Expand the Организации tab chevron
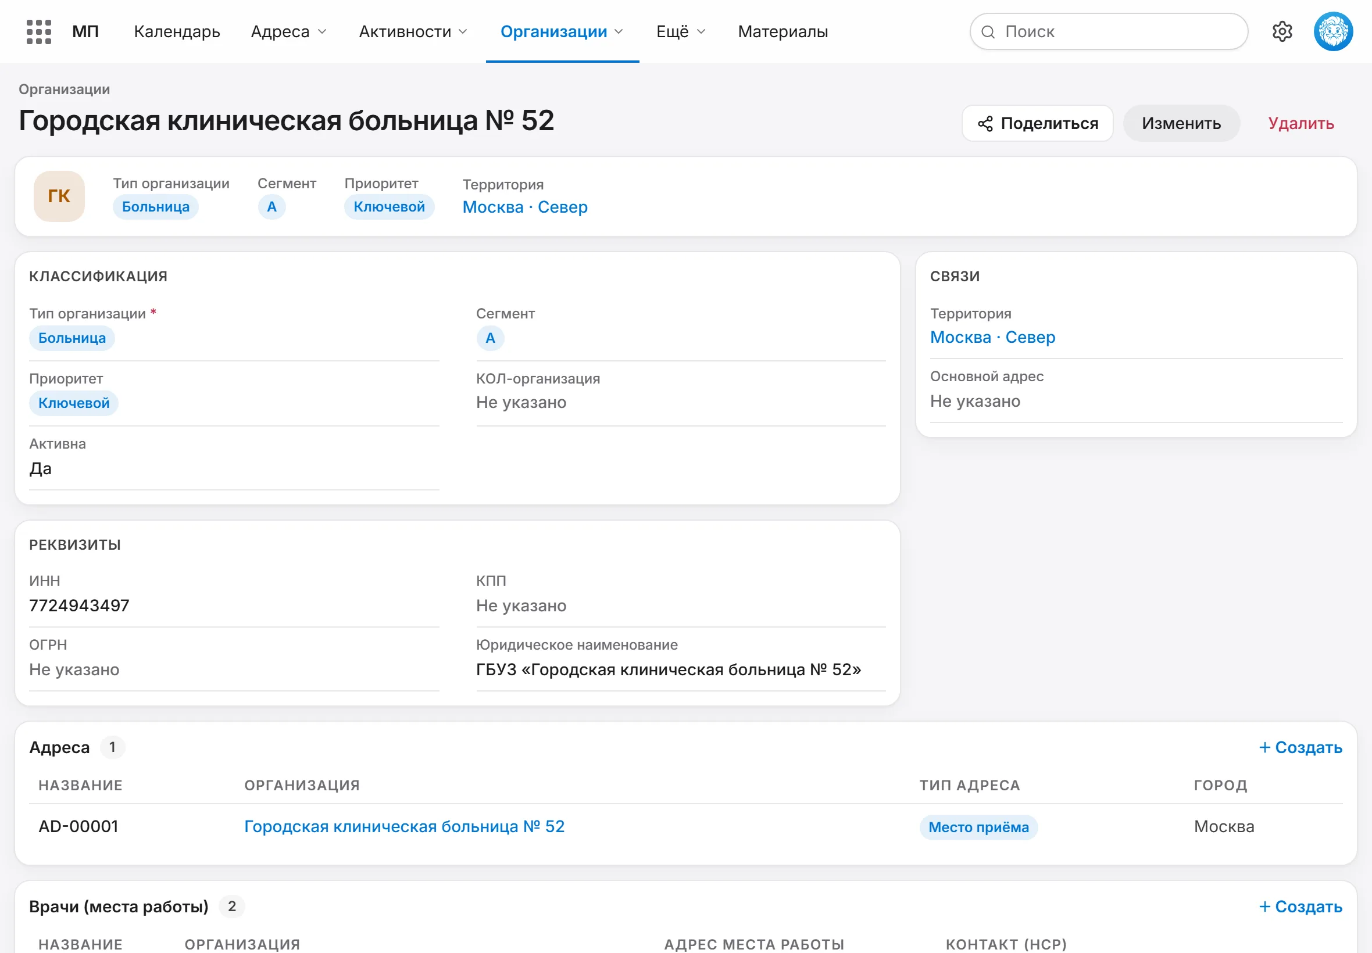This screenshot has width=1372, height=953. [619, 31]
